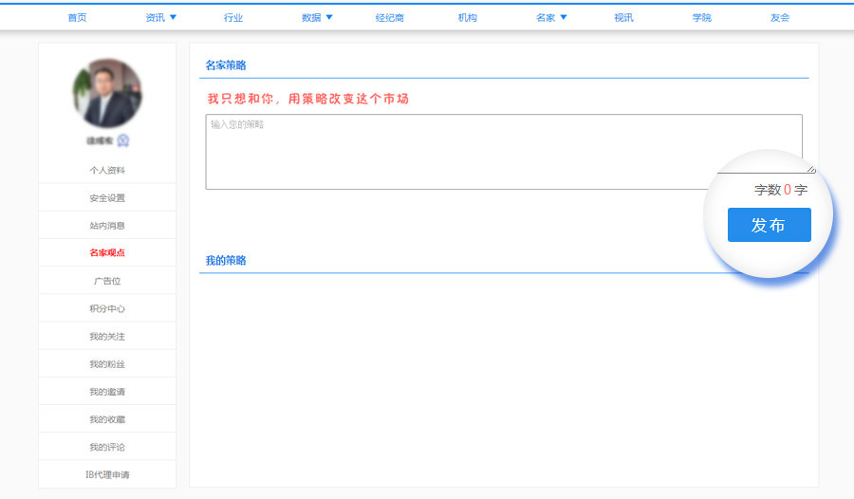The image size is (854, 499).
Task: View 站内消息 in the sidebar
Action: [x=107, y=226]
